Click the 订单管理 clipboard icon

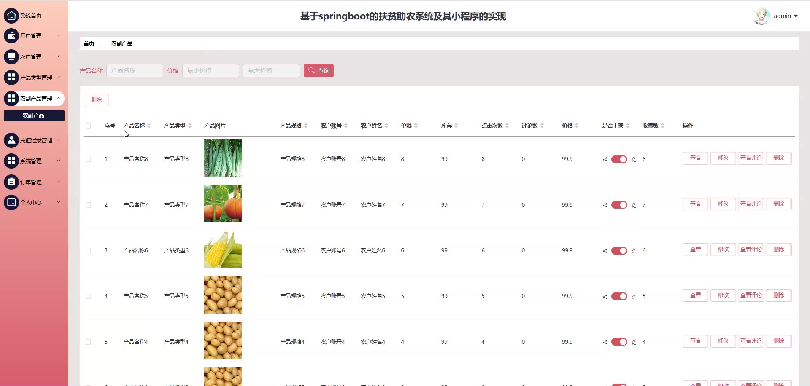point(11,182)
